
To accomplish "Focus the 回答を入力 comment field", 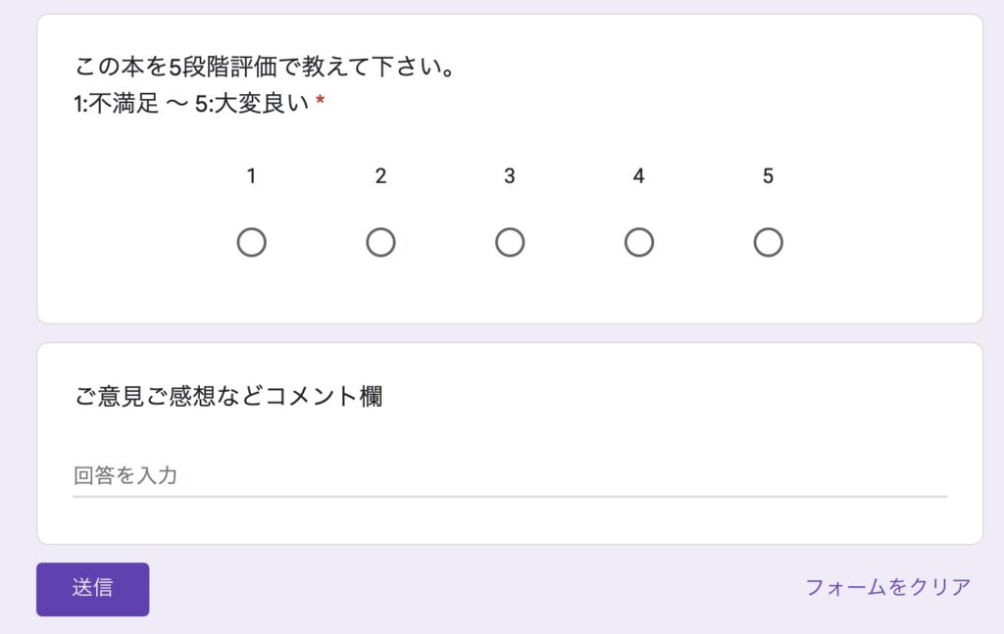I will (x=510, y=476).
